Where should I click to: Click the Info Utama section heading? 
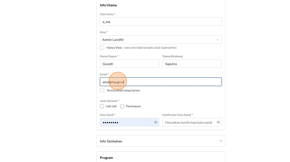(x=108, y=5)
